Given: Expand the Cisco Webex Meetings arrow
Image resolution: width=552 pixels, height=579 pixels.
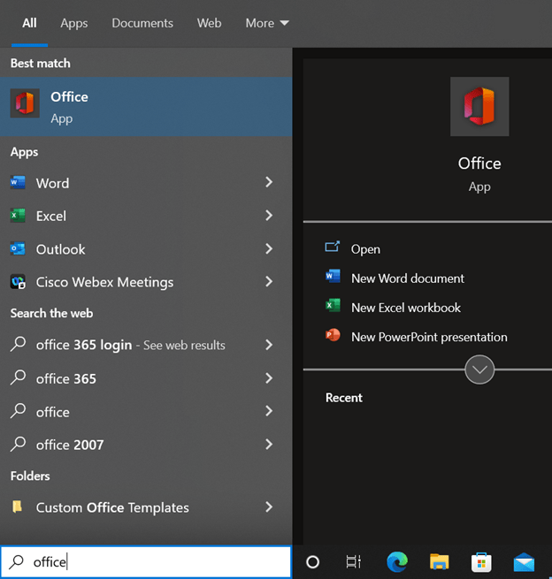Looking at the screenshot, I should (x=269, y=281).
